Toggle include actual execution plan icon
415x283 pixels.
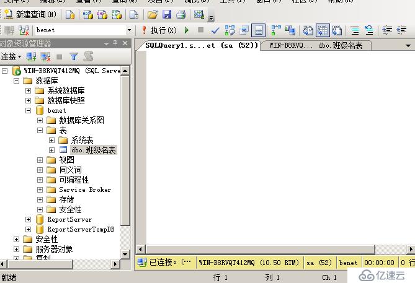click(x=276, y=30)
